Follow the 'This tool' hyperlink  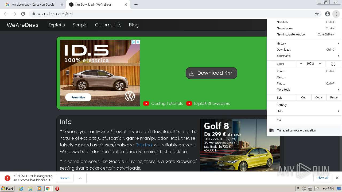click(x=144, y=145)
